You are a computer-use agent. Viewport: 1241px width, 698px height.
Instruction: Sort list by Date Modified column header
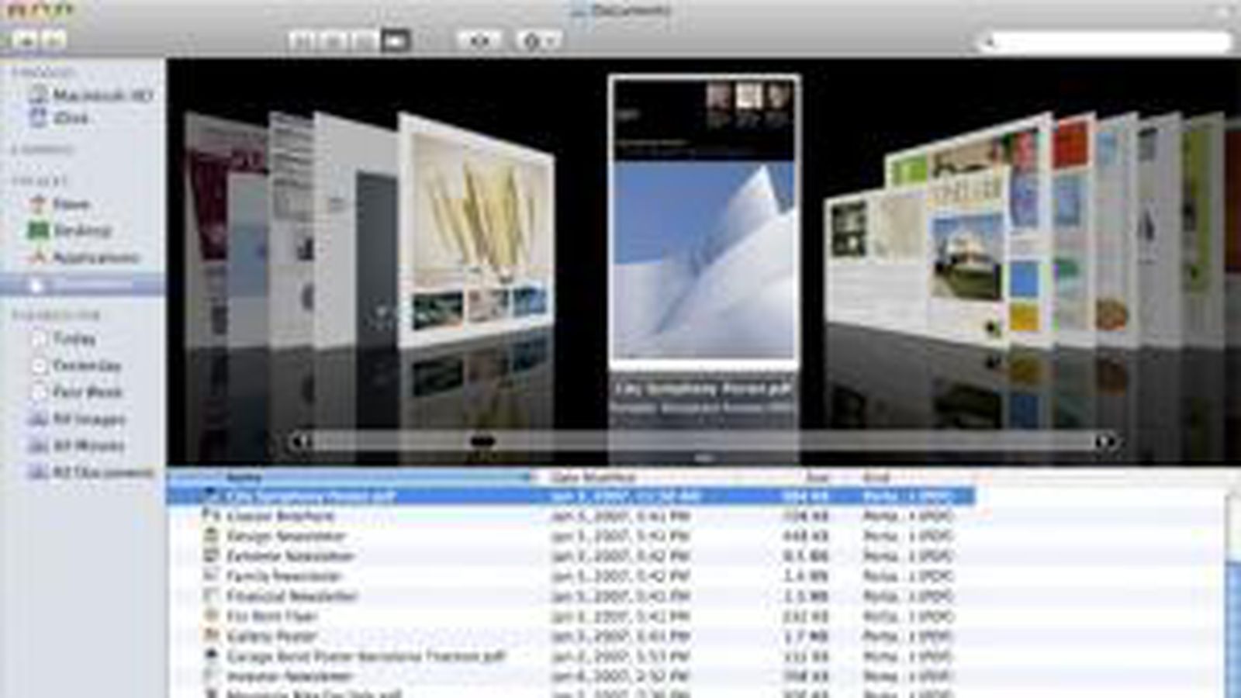click(593, 477)
